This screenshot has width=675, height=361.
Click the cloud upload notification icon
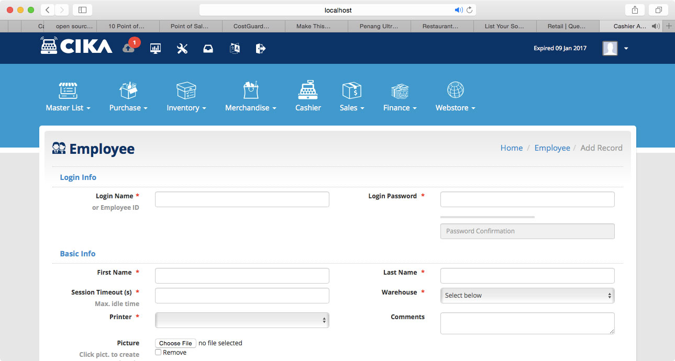tap(129, 48)
